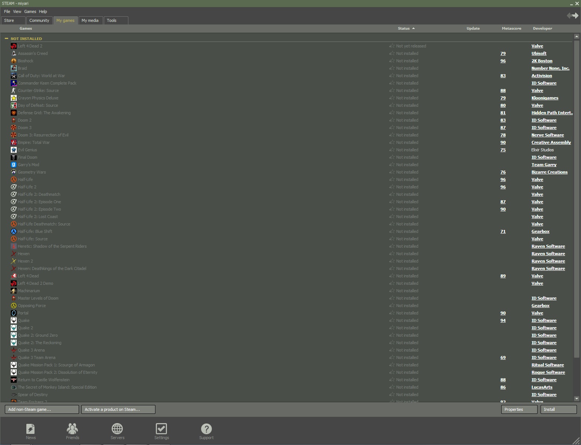Click the Call of Duty: World at War icon
This screenshot has height=445, width=581.
[x=14, y=76]
